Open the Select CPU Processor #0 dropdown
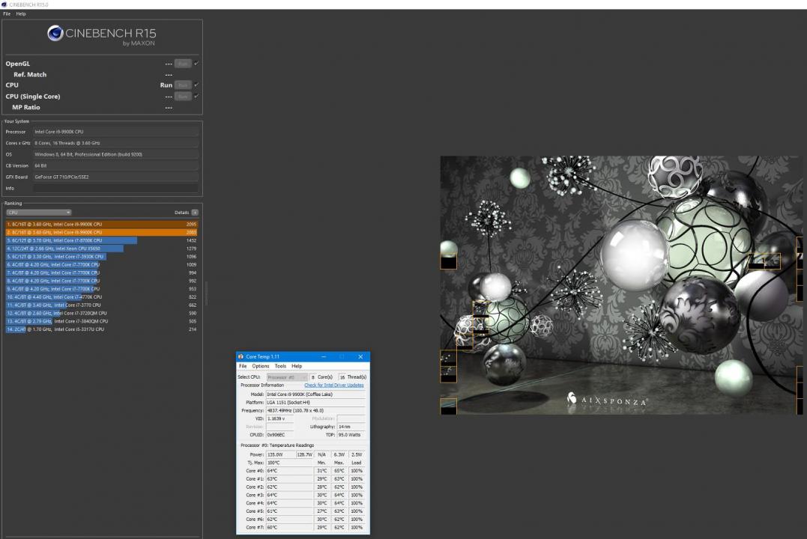This screenshot has height=539, width=807. click(x=287, y=377)
